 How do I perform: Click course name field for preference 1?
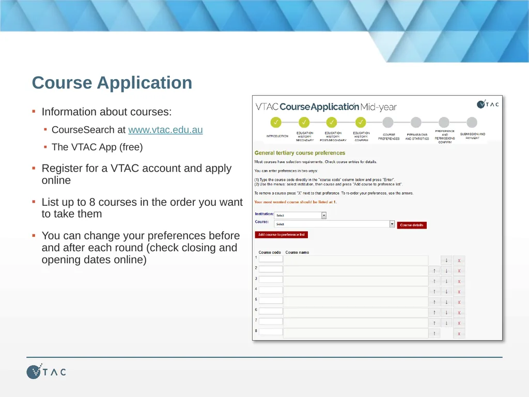tap(356, 261)
